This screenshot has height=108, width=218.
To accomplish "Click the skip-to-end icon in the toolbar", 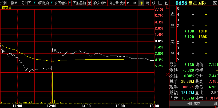I will (167, 3).
